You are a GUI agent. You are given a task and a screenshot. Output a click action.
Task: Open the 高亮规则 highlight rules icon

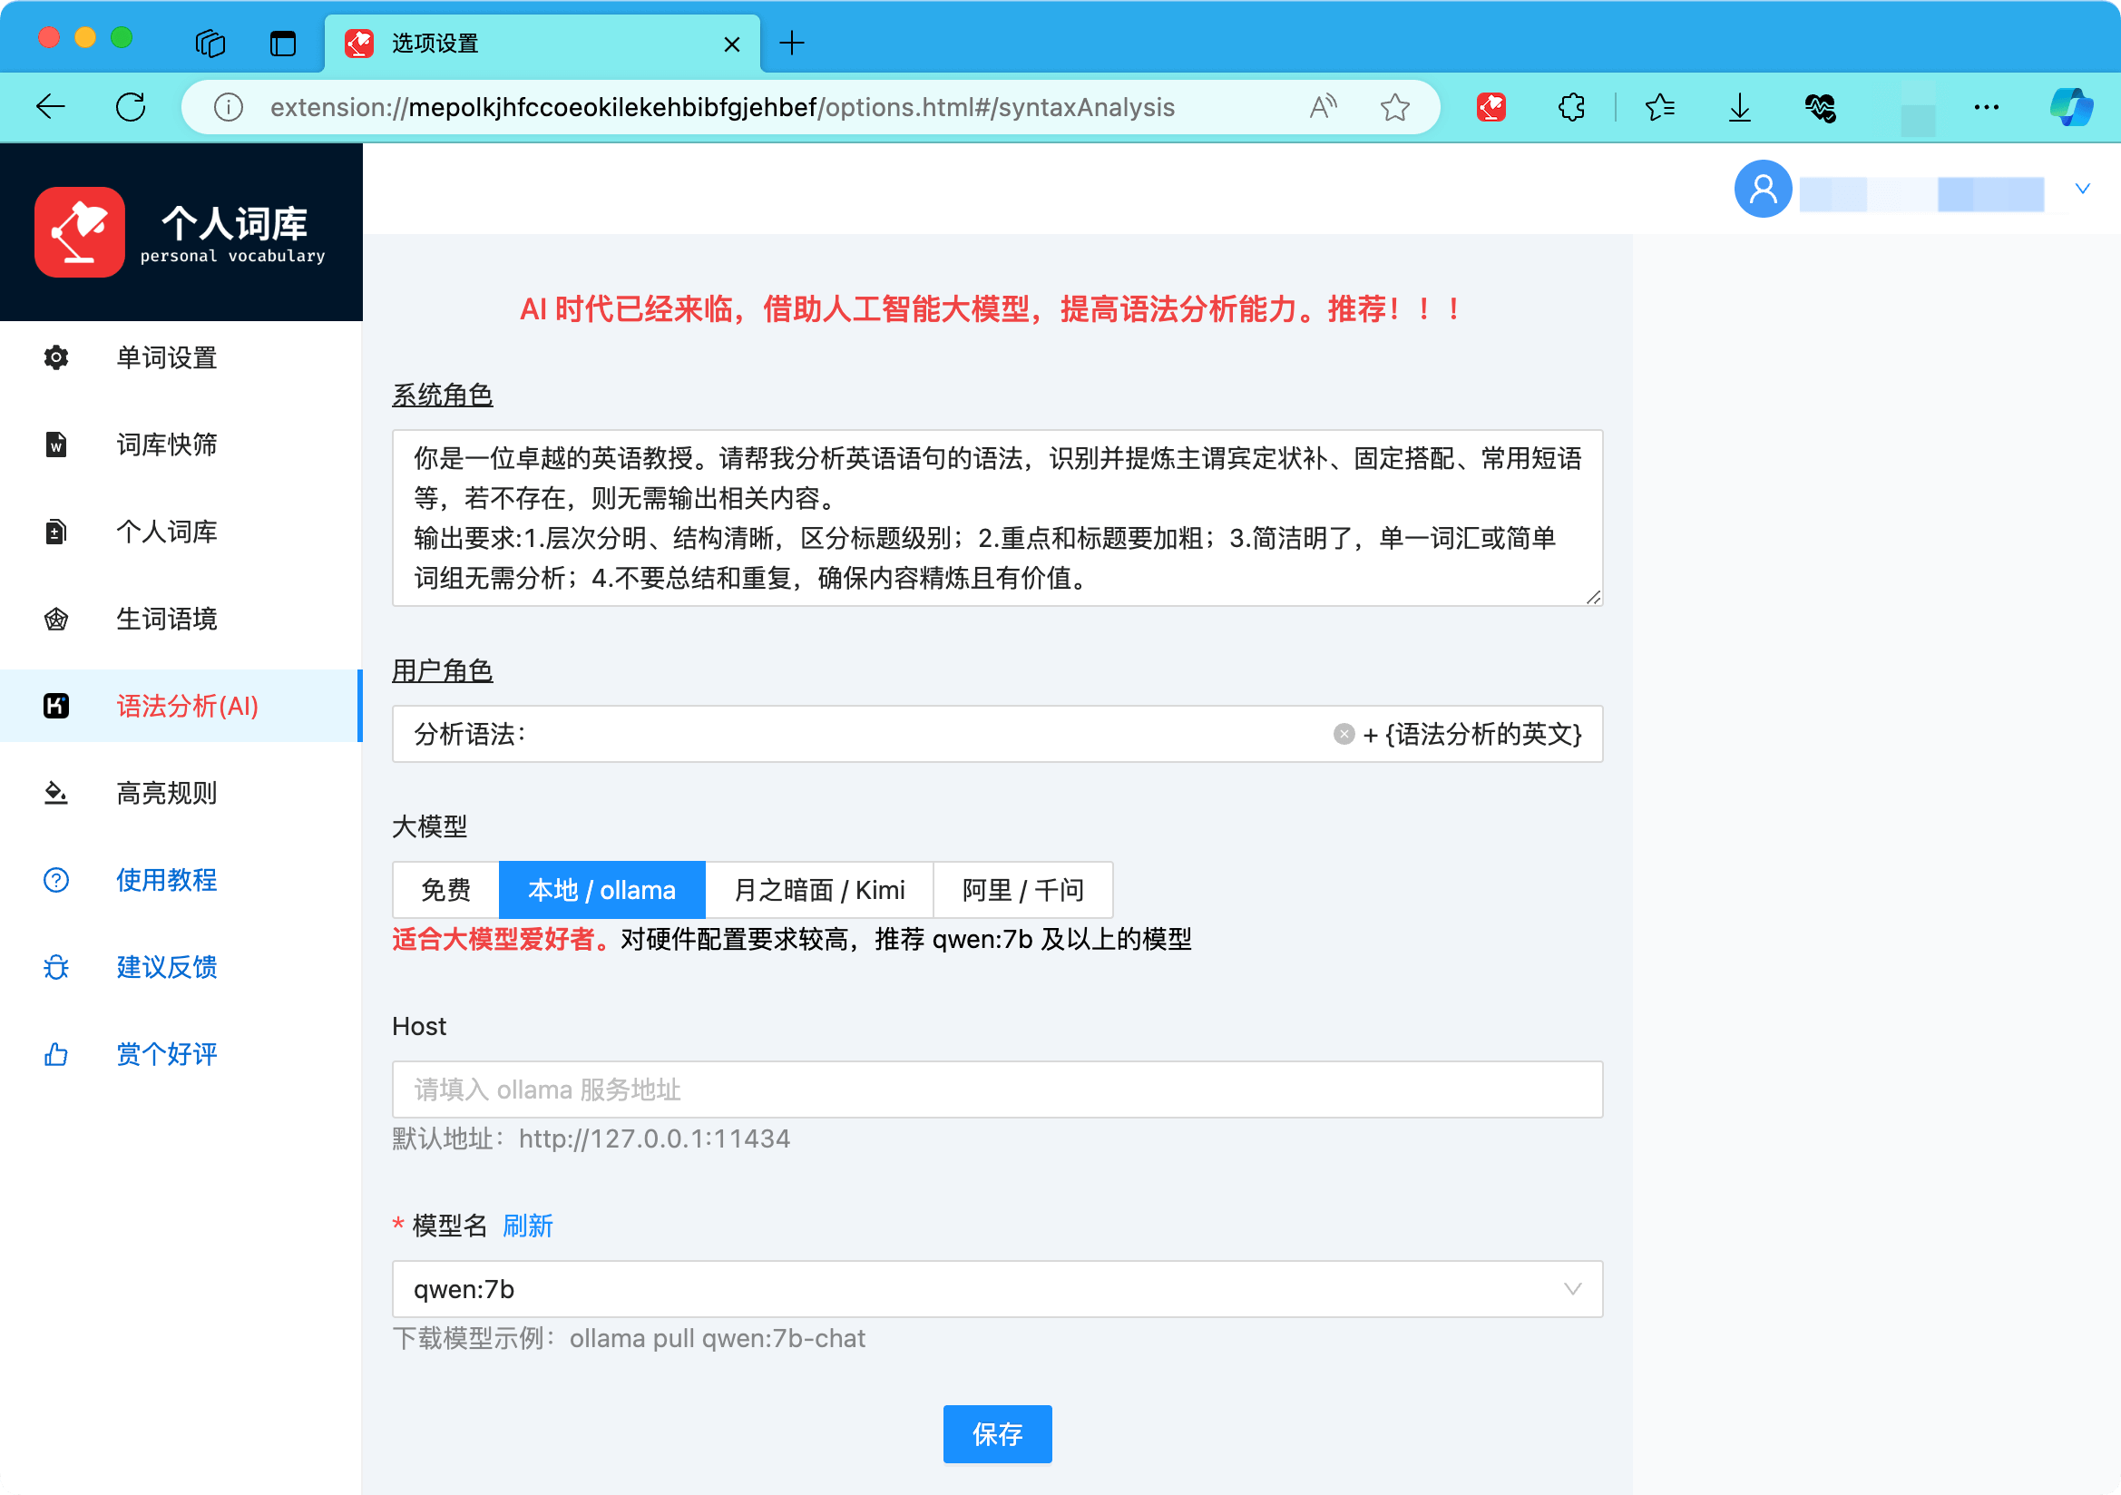click(x=55, y=793)
